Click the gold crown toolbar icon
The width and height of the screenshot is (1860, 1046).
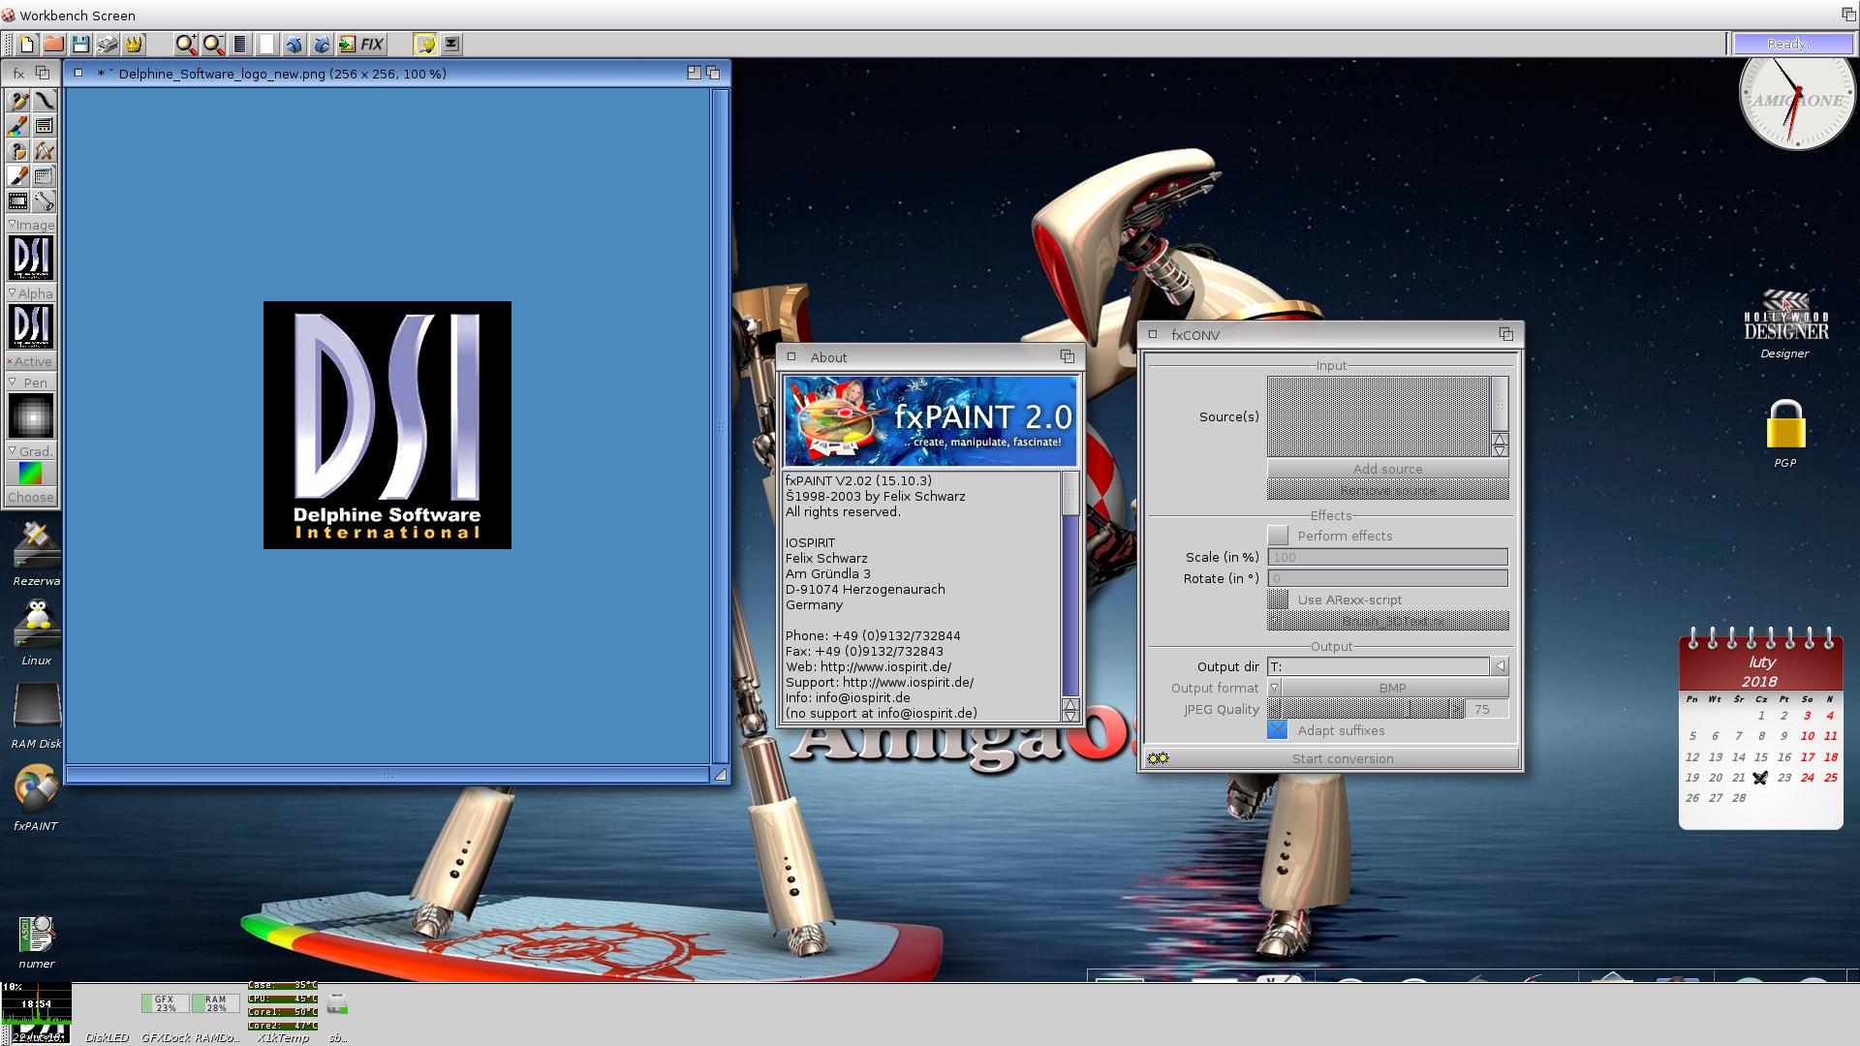click(x=134, y=44)
